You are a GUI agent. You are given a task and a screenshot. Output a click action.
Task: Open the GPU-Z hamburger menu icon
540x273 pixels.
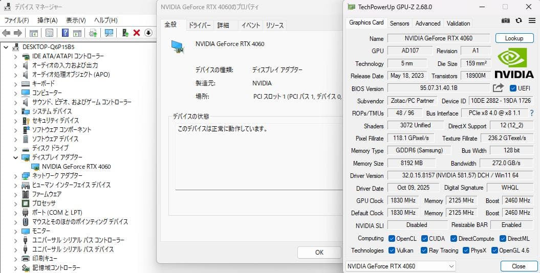click(x=532, y=20)
